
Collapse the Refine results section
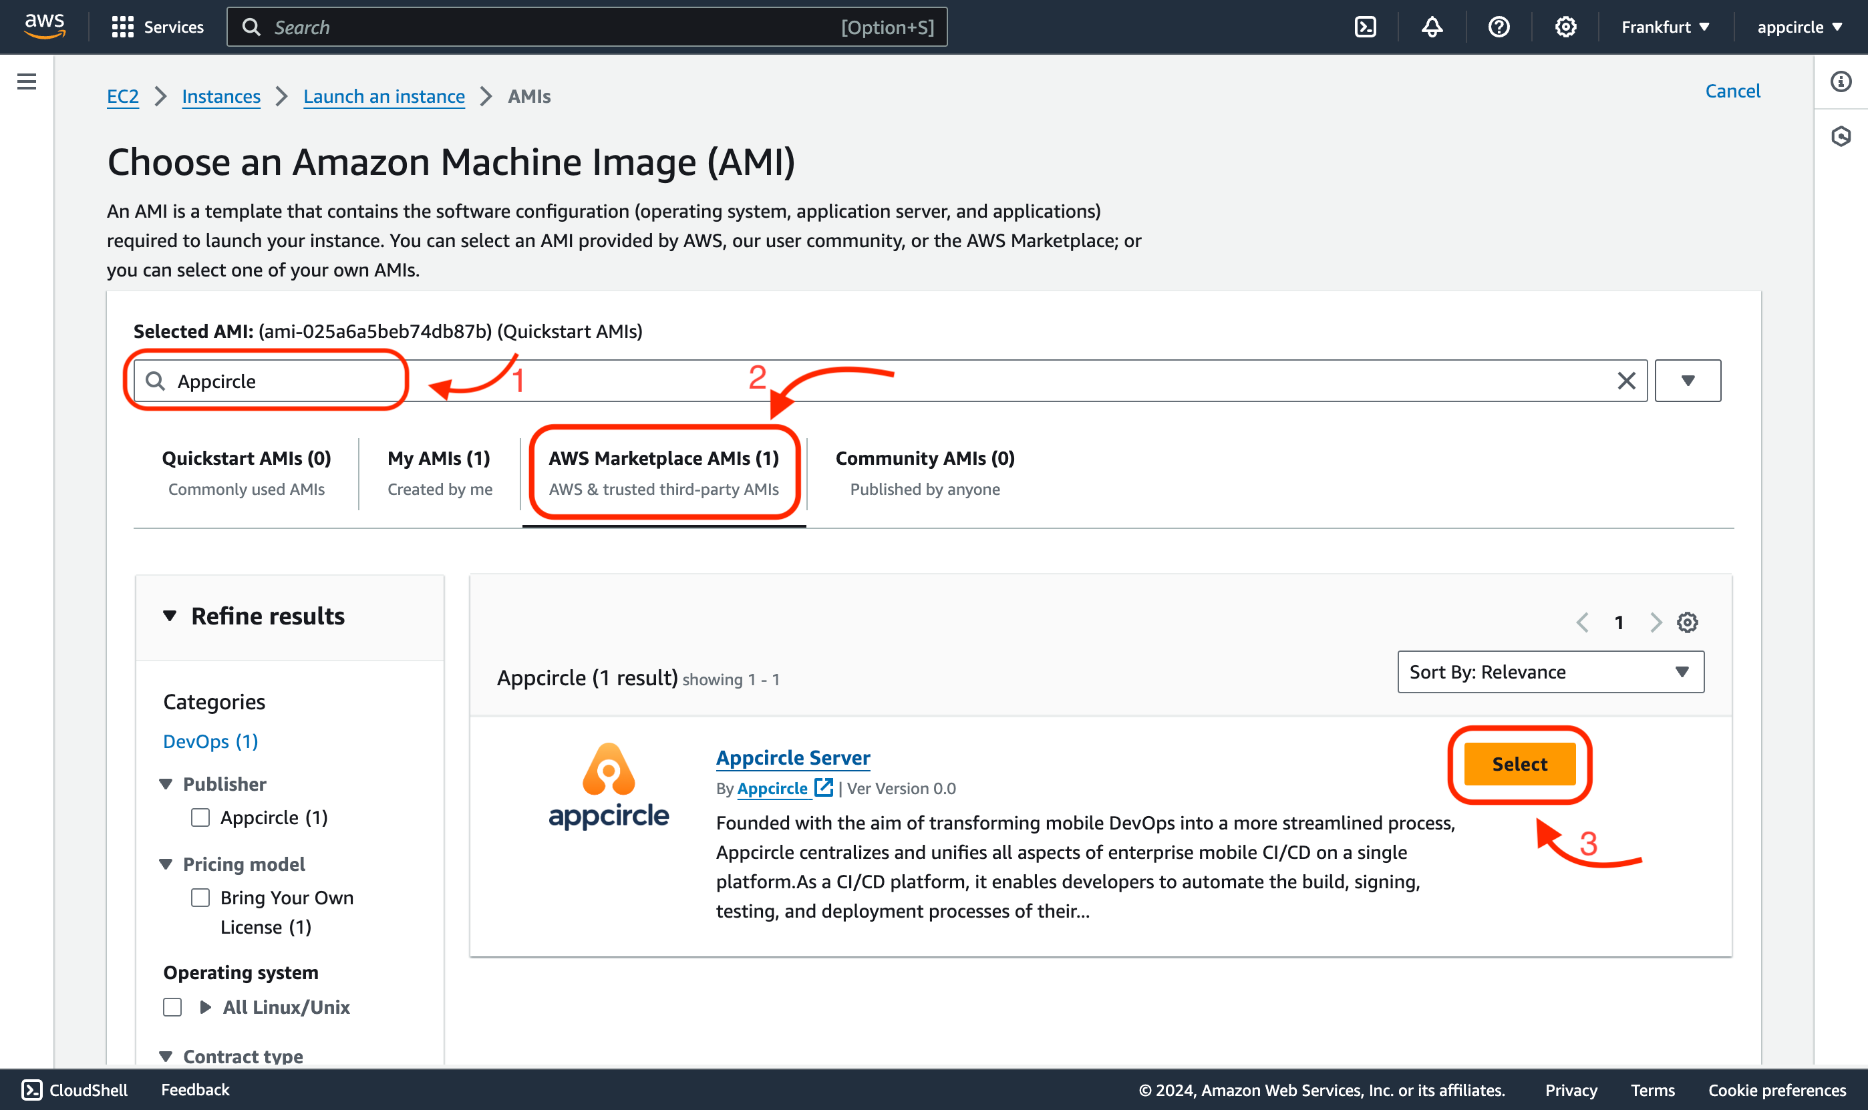[x=170, y=616]
